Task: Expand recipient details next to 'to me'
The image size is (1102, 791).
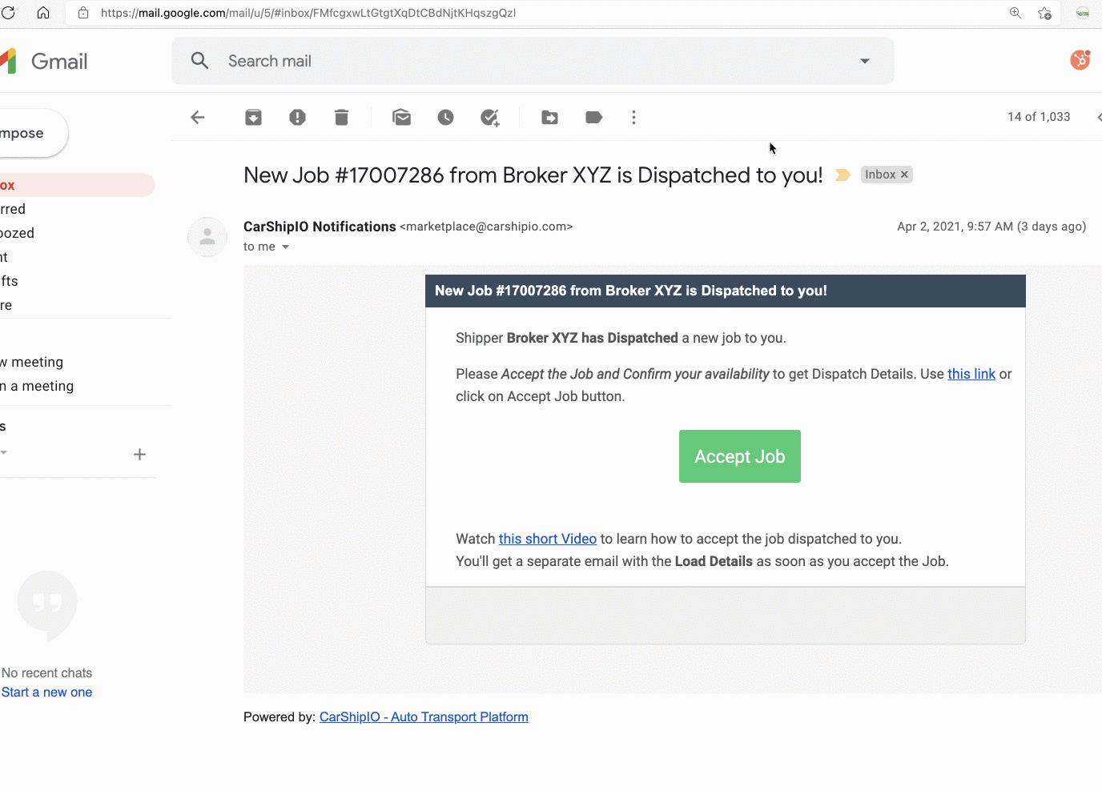Action: (285, 247)
